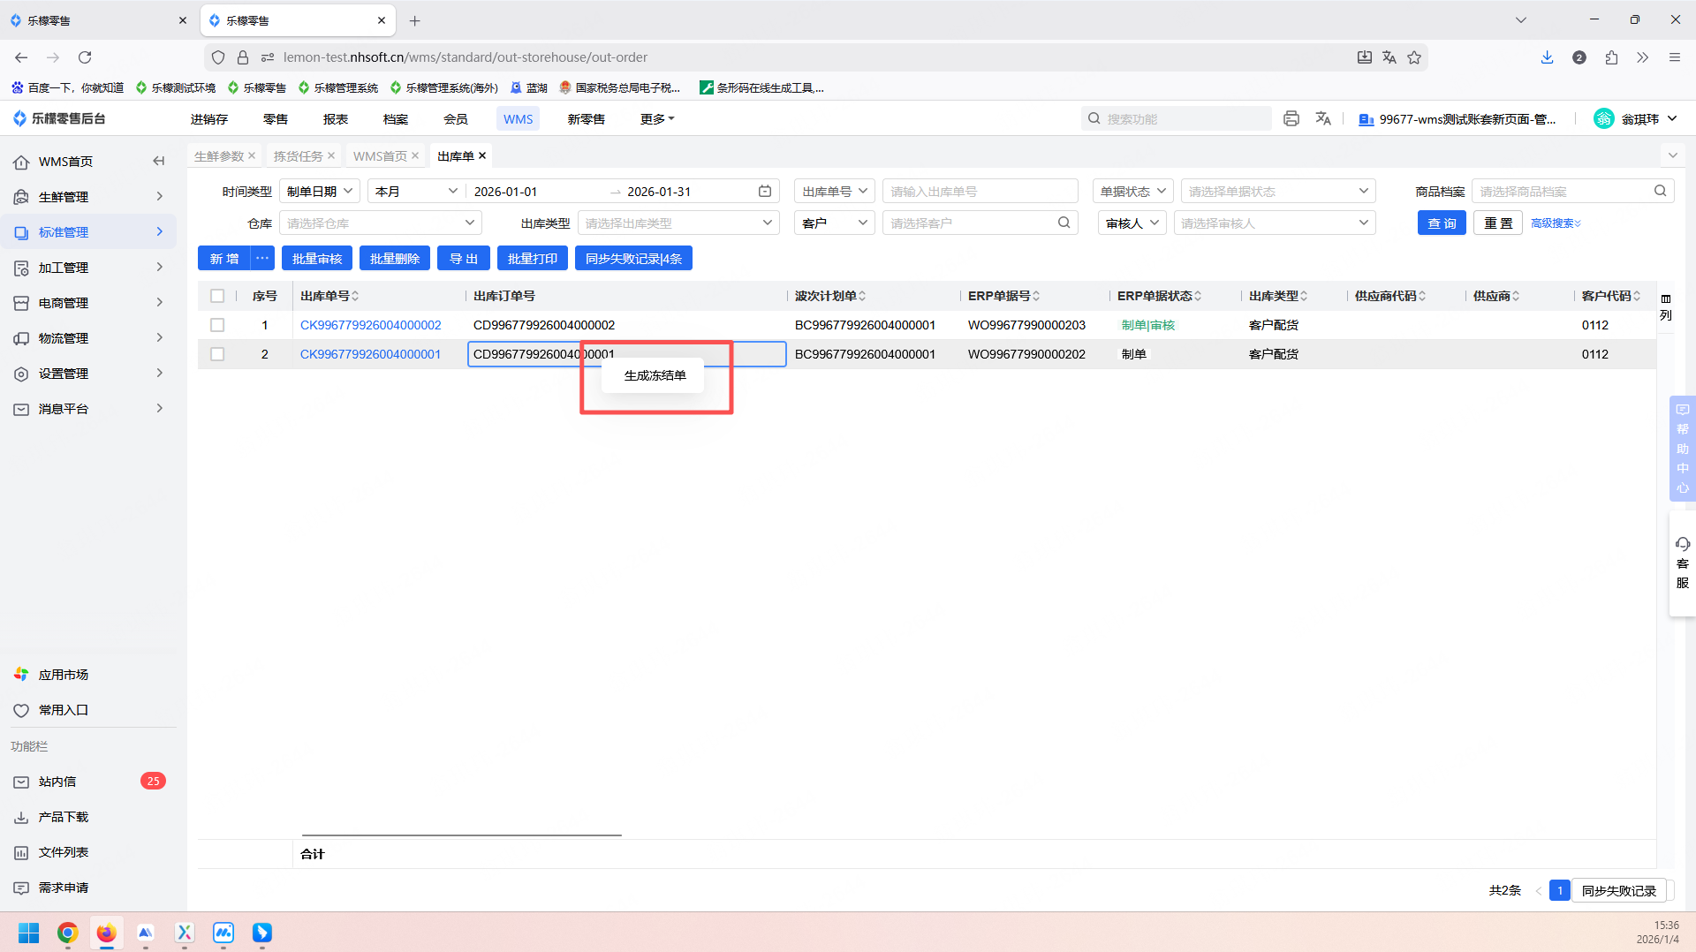Image resolution: width=1696 pixels, height=952 pixels.
Task: Open the 单据状态 label dropdown
Action: (1132, 192)
